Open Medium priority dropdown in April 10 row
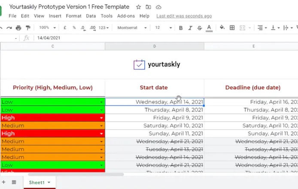This screenshot has height=189, width=298. click(101, 126)
